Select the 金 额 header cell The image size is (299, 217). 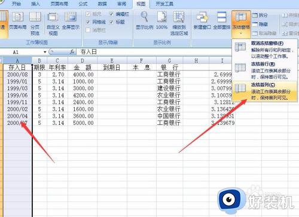83,68
